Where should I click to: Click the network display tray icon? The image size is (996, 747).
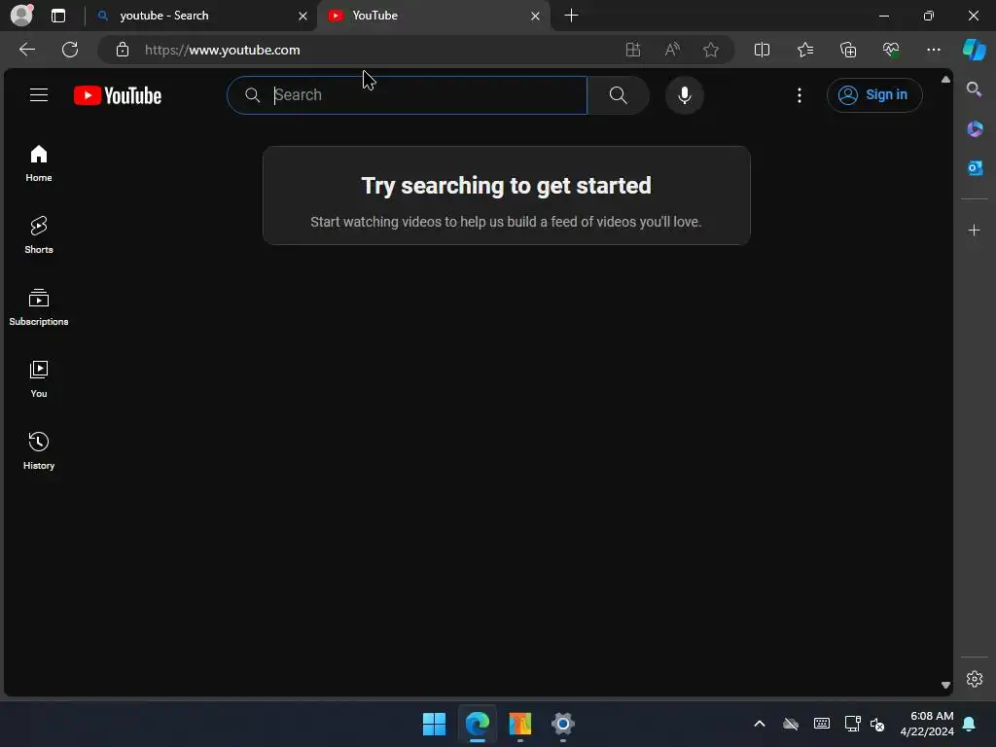(852, 724)
